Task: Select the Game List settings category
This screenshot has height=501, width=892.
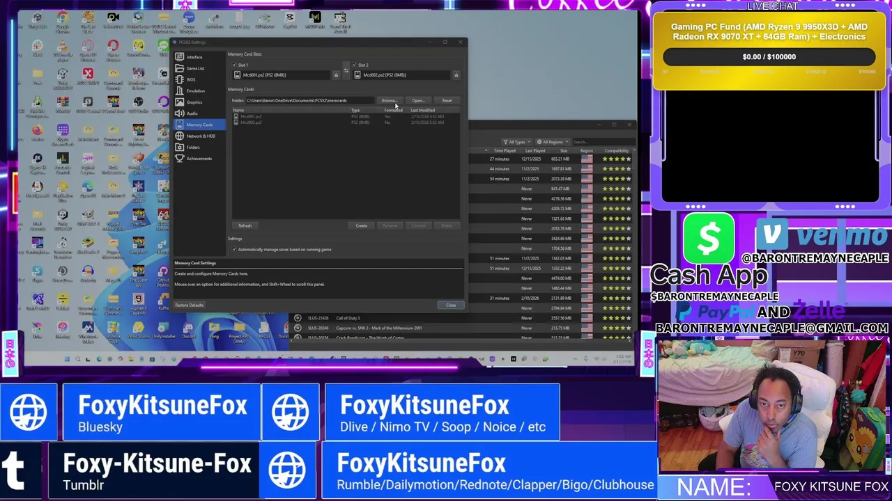Action: click(199, 68)
